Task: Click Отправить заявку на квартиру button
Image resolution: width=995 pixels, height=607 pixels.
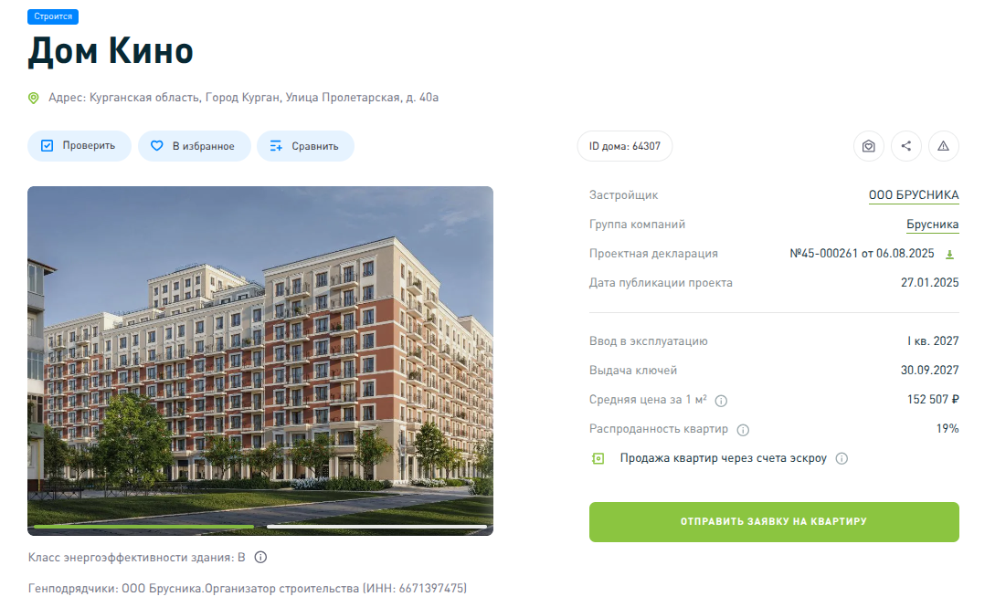Action: (774, 521)
